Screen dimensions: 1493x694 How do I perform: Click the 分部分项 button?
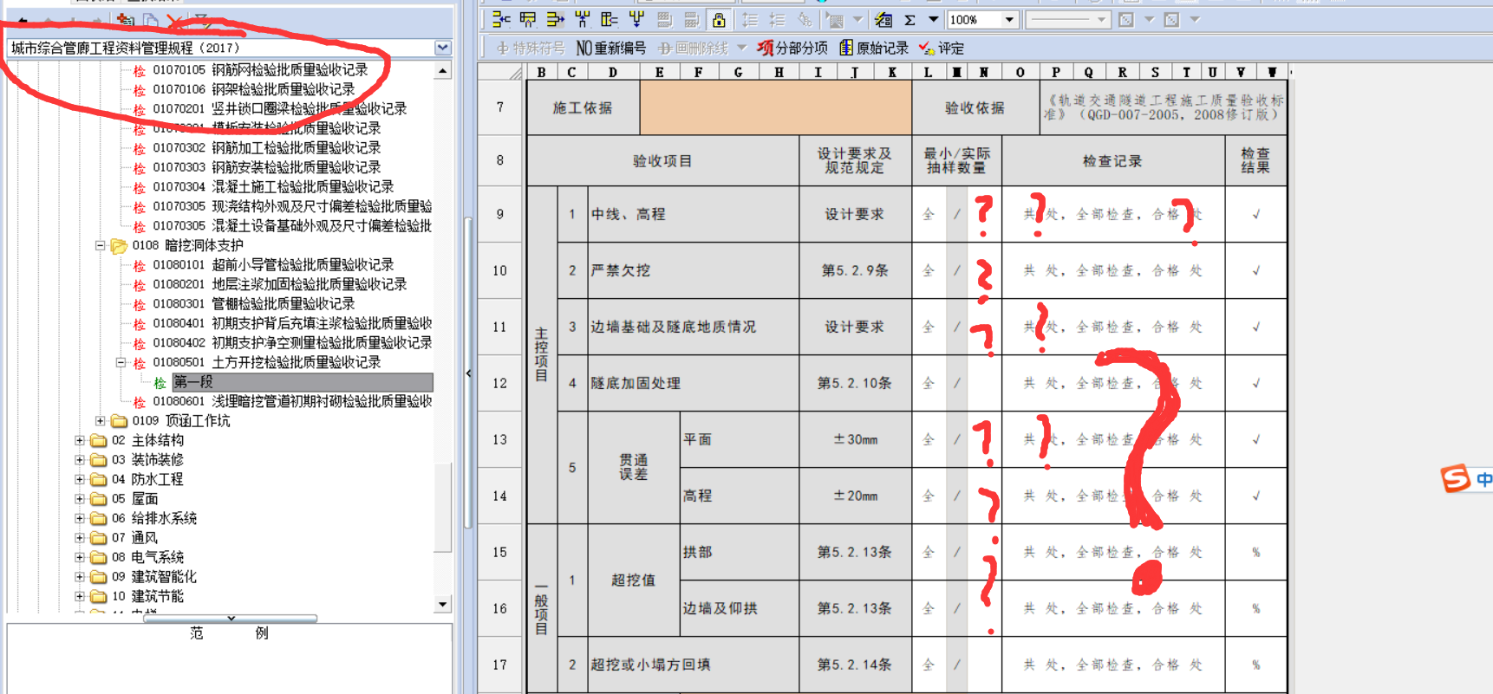(792, 48)
